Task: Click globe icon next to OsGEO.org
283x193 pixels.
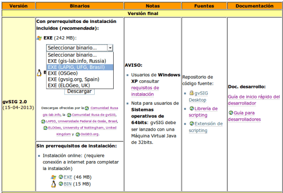Action: point(77,134)
